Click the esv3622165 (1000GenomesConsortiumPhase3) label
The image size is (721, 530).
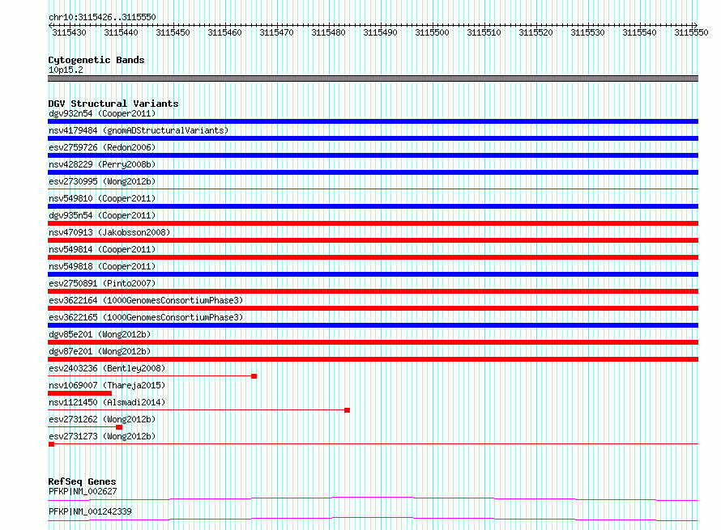pyautogui.click(x=146, y=317)
